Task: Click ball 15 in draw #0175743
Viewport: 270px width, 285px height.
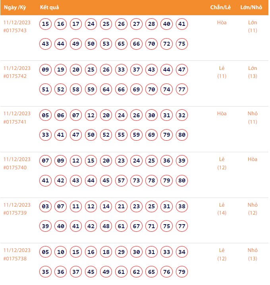Action: coord(46,24)
